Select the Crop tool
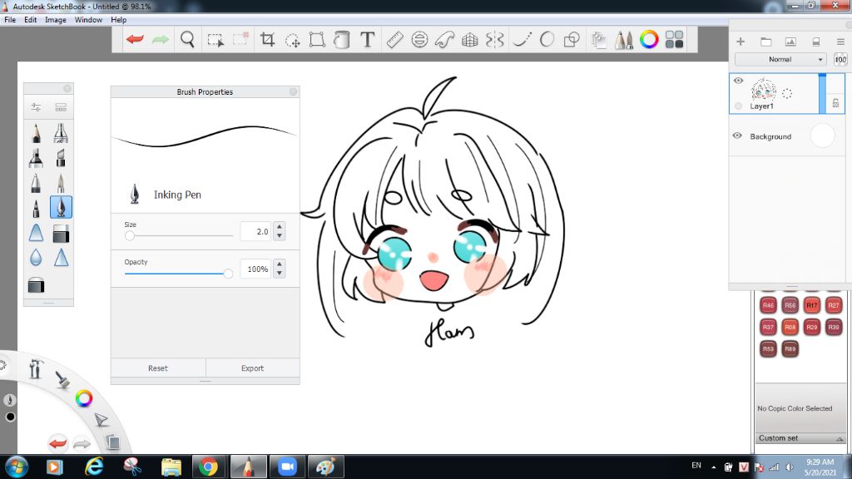852x479 pixels. (x=267, y=40)
